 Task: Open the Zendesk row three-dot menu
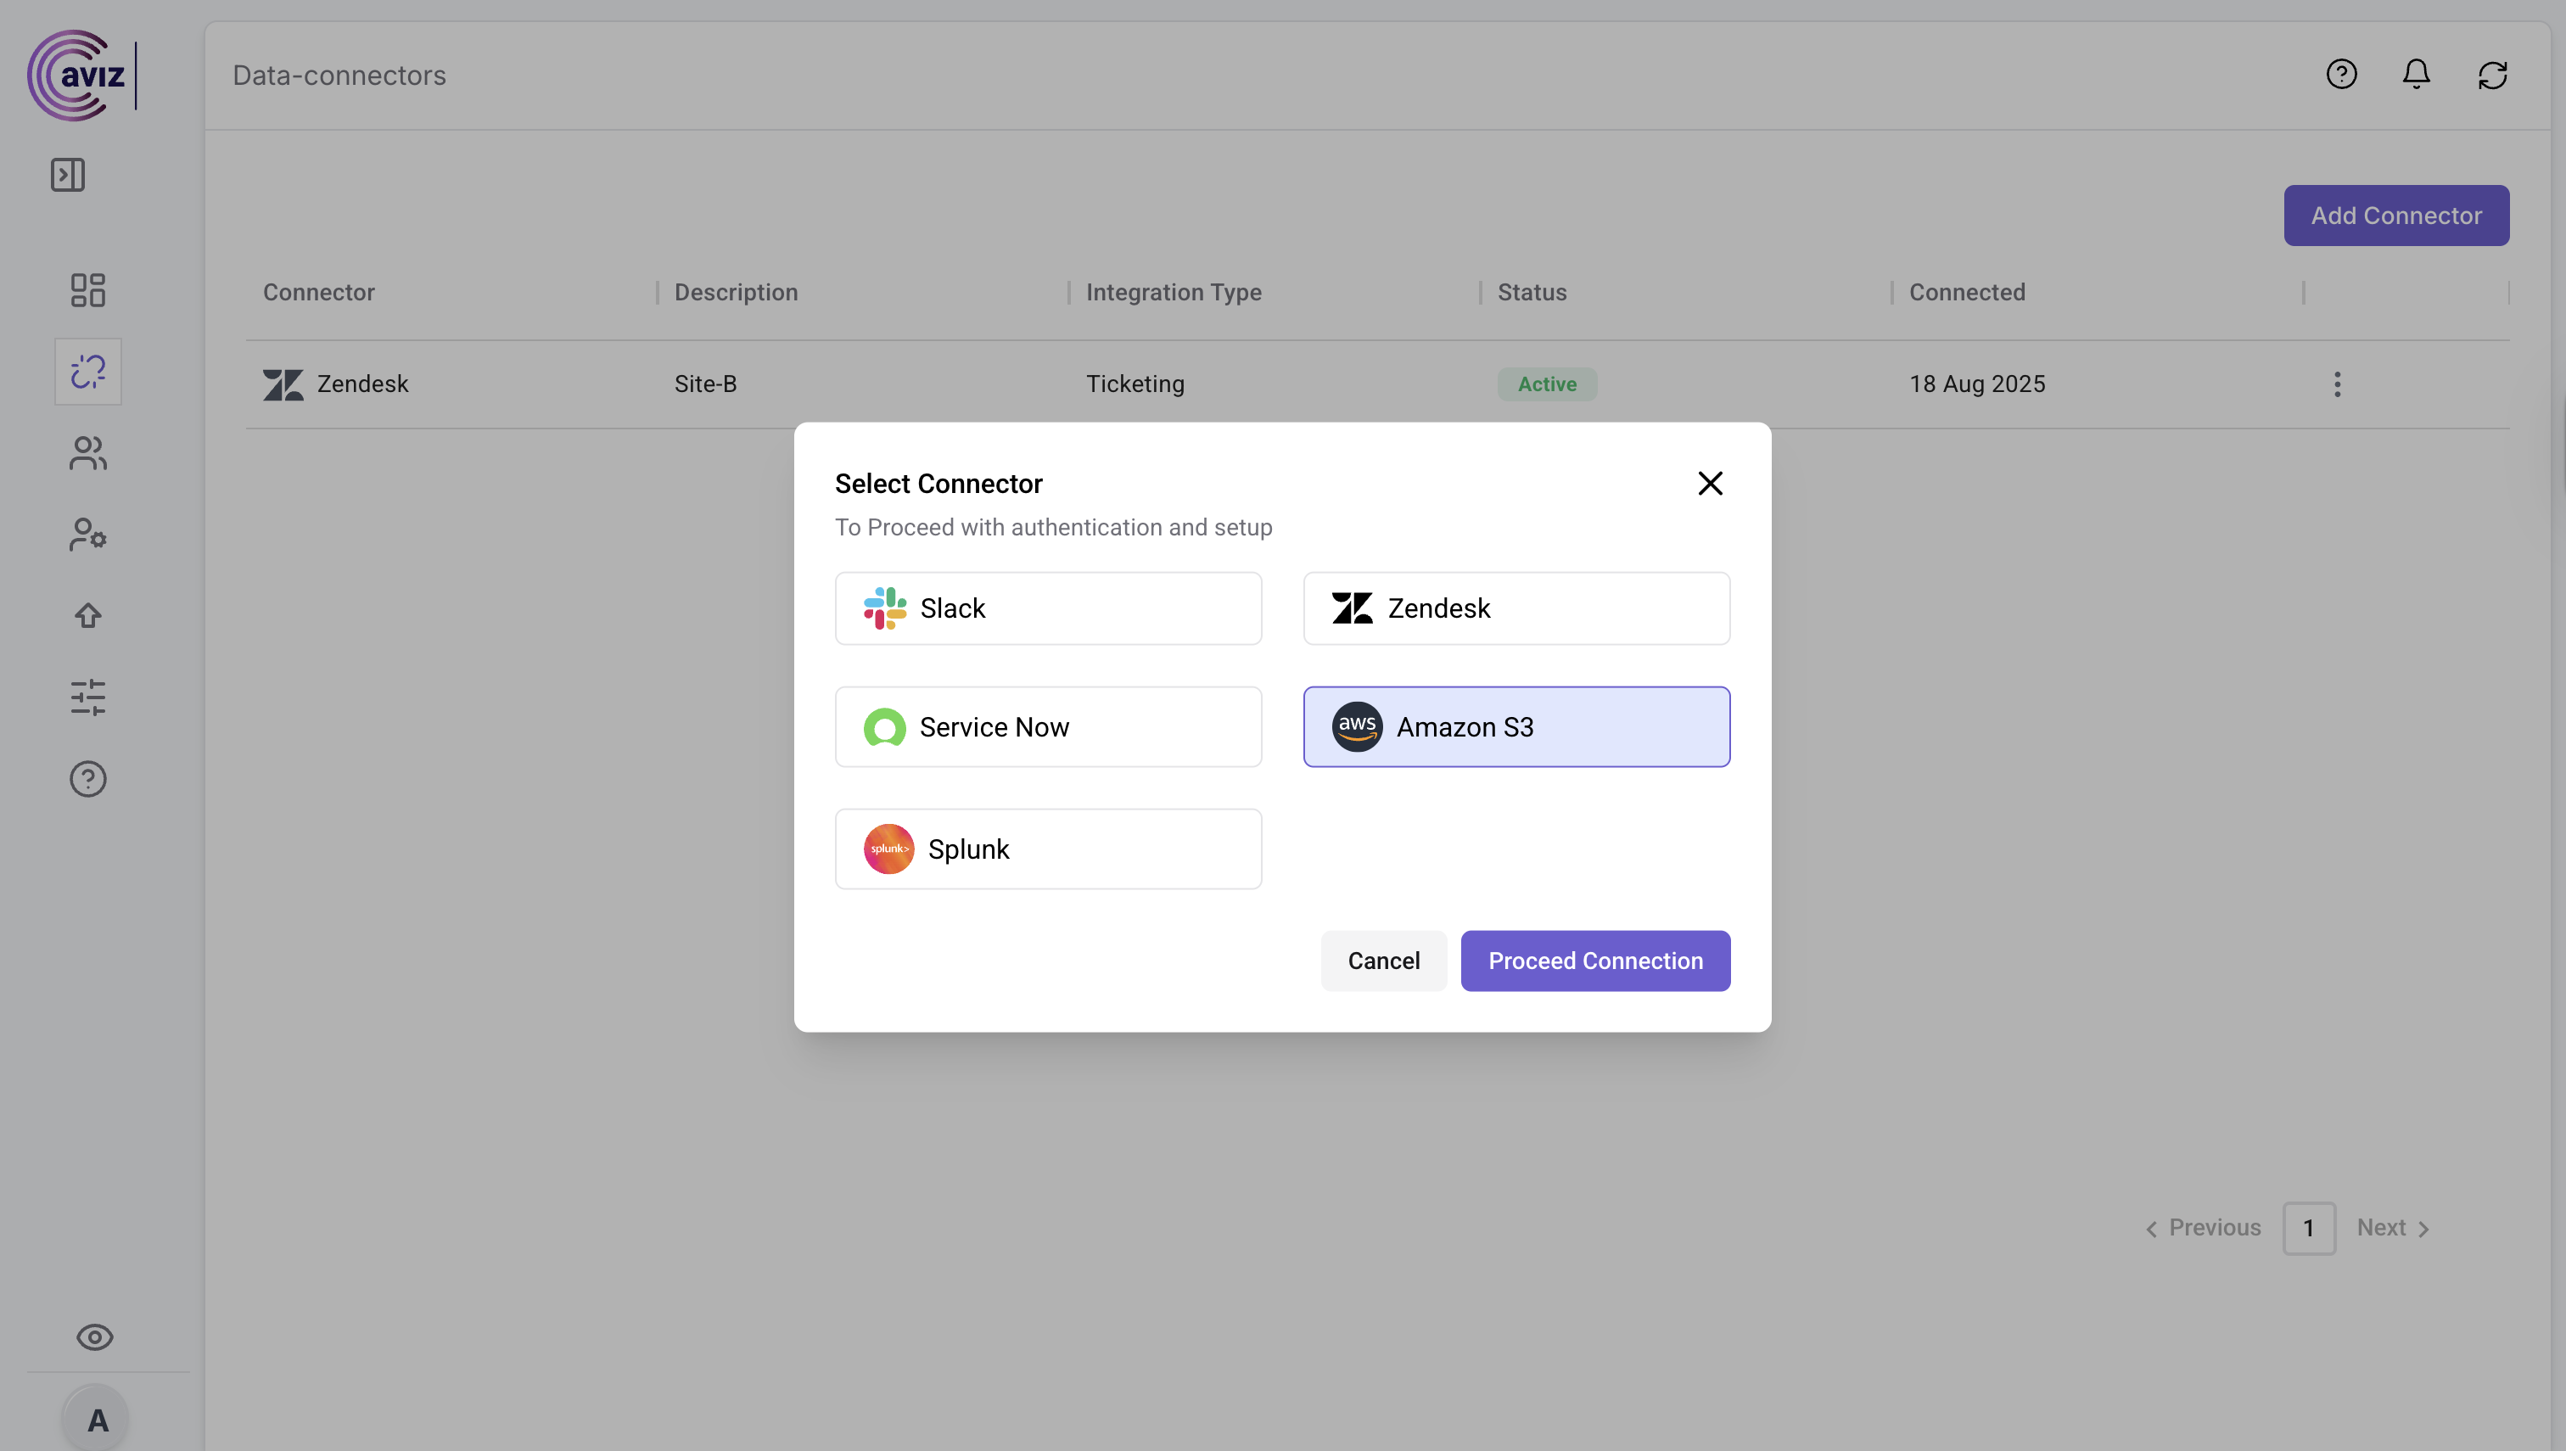click(2337, 384)
